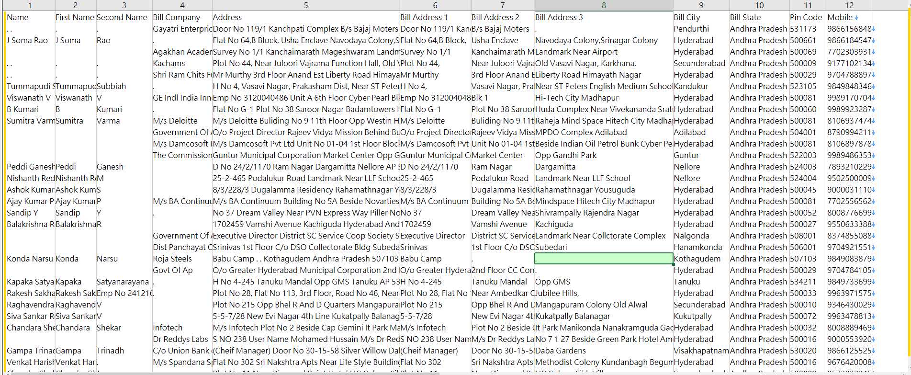The height and width of the screenshot is (375, 911).
Task: Select pin code cell 507103
Action: pyautogui.click(x=808, y=259)
